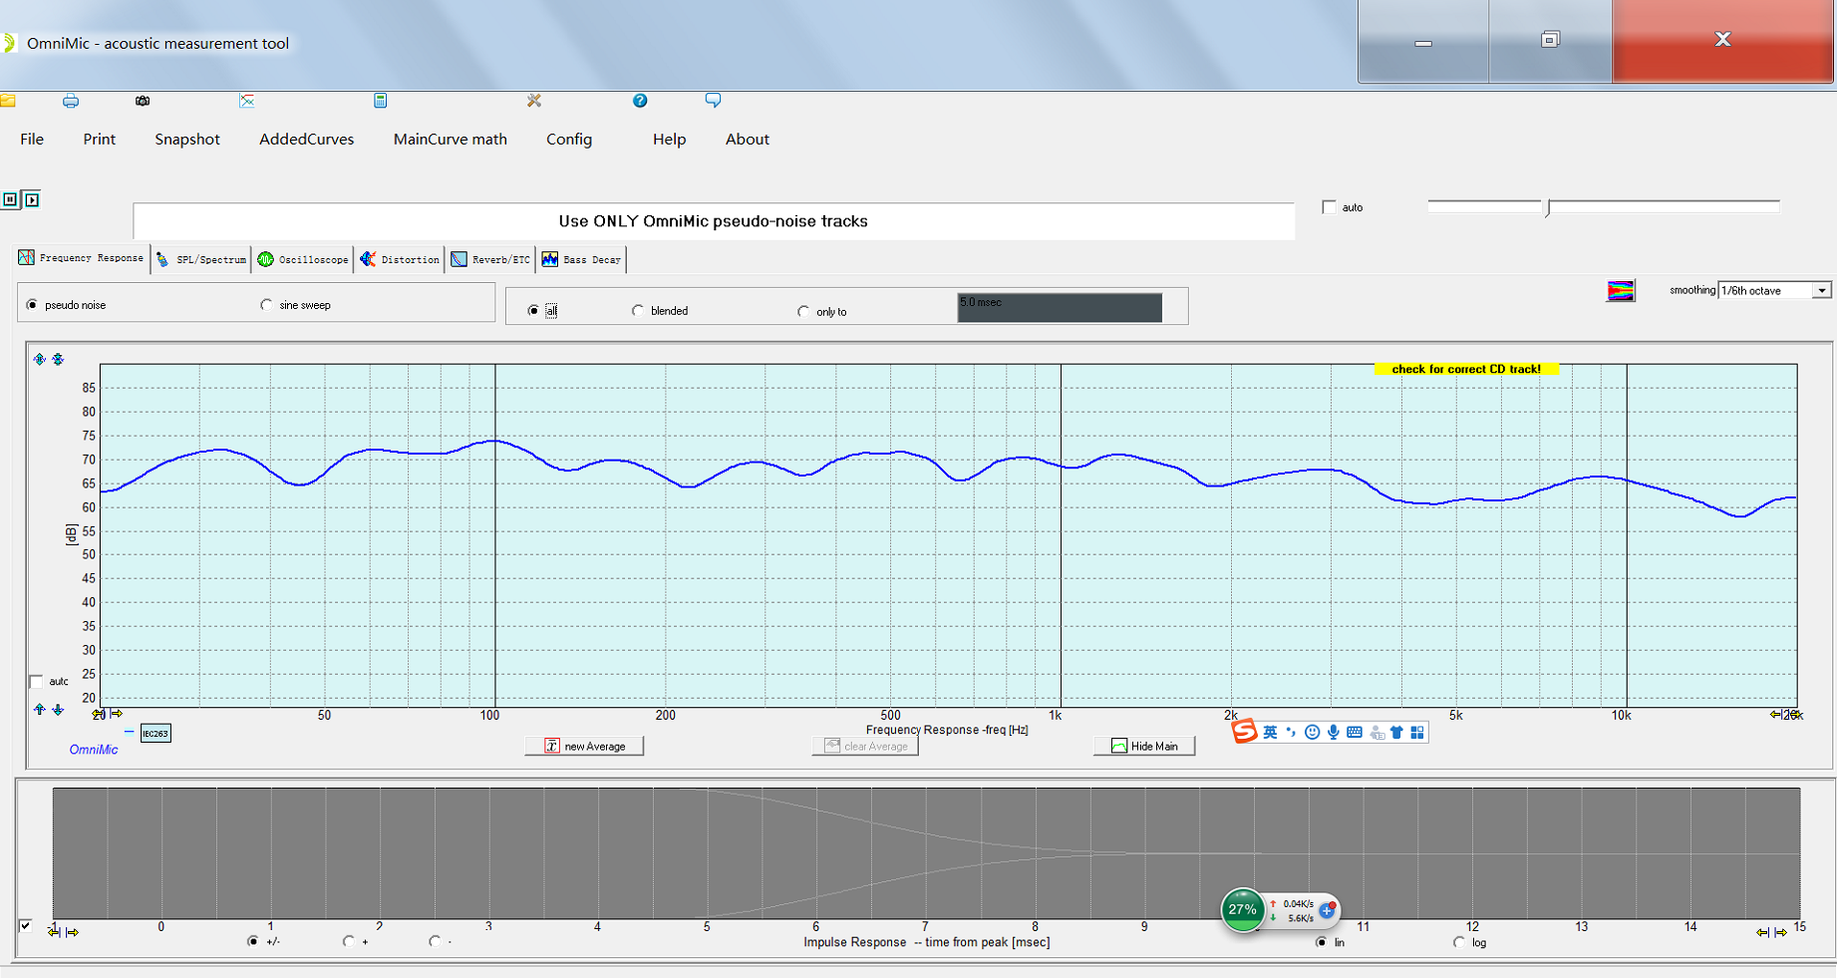
Task: Click the expand vertical scale icon at top-left of graph
Action: coord(39,359)
